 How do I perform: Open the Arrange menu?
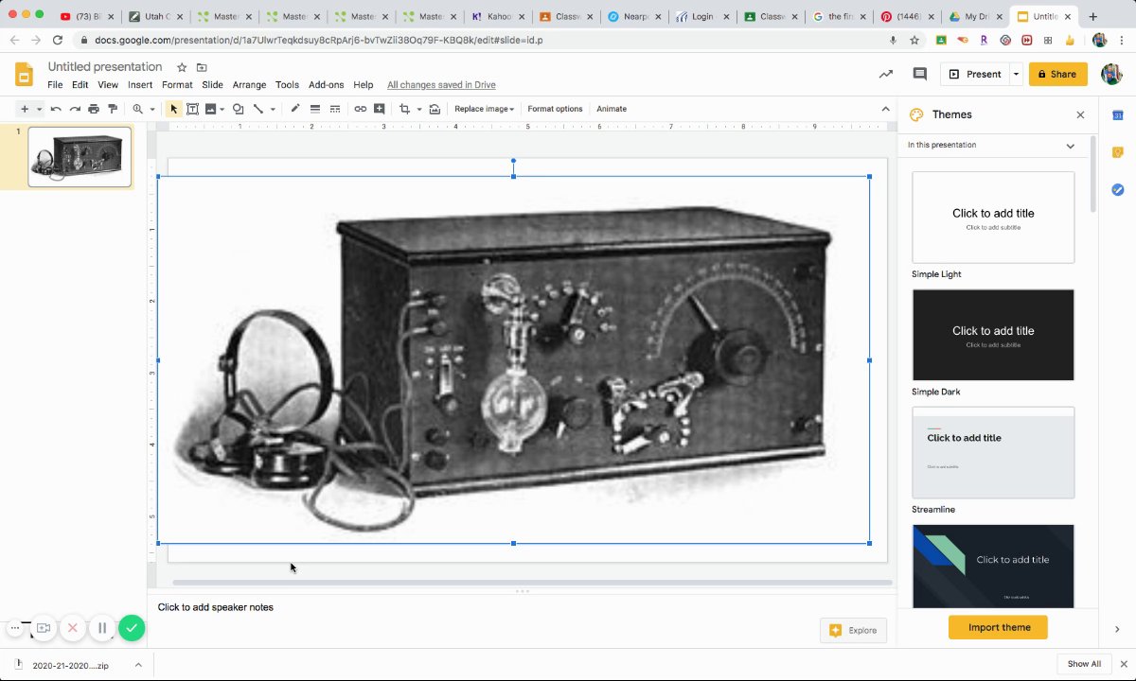[x=249, y=85]
